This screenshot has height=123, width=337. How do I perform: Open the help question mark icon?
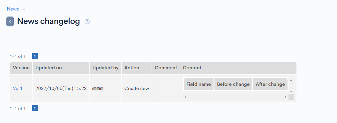pos(87,22)
